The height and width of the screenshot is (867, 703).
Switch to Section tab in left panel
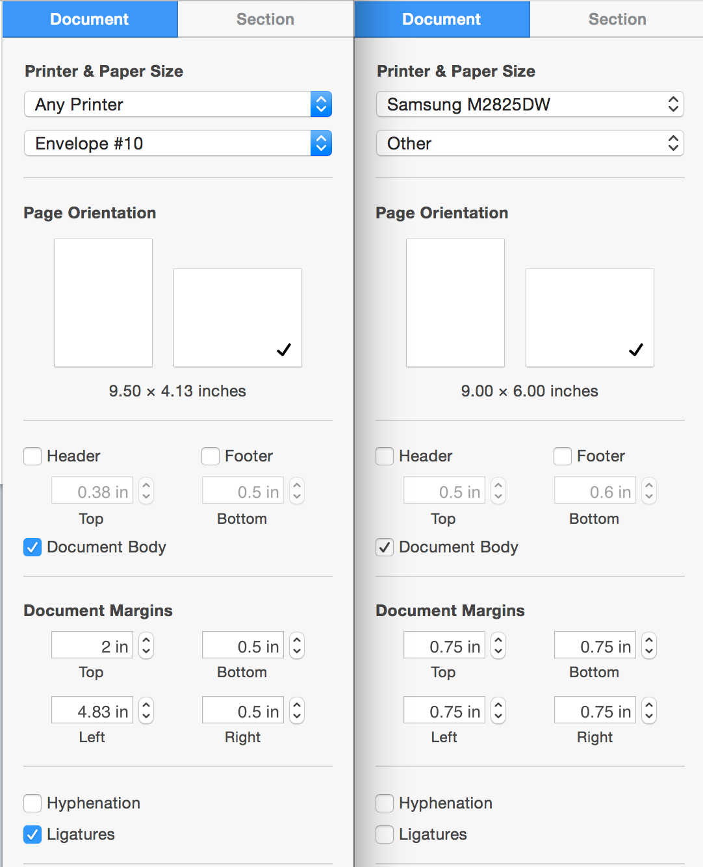tap(265, 19)
